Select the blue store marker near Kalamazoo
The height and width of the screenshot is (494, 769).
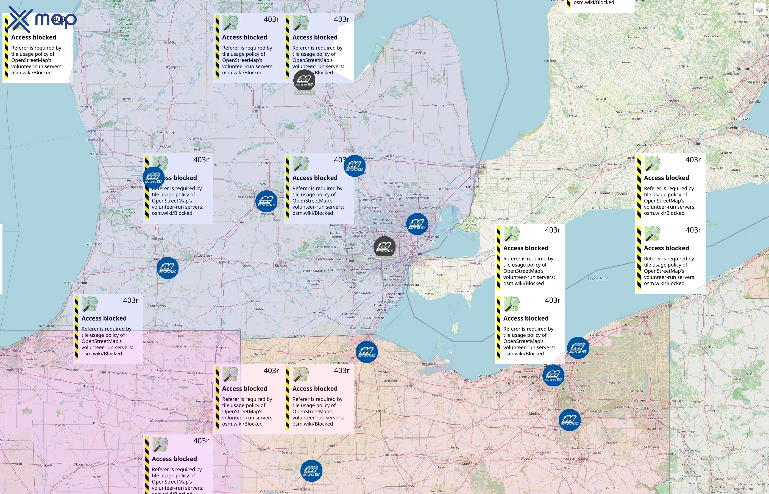pos(168,268)
